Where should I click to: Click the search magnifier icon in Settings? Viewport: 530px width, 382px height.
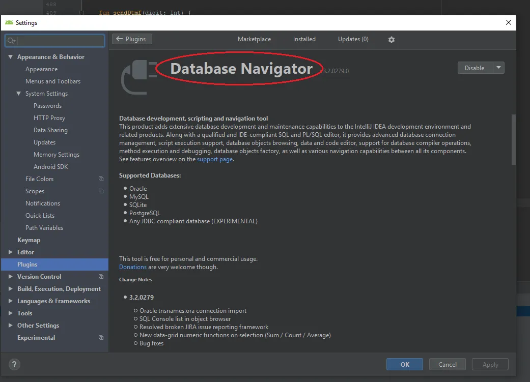coord(11,41)
